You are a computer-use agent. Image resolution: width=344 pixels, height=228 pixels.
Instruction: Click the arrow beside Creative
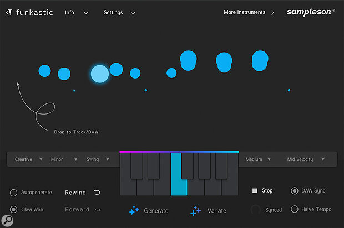click(x=41, y=159)
